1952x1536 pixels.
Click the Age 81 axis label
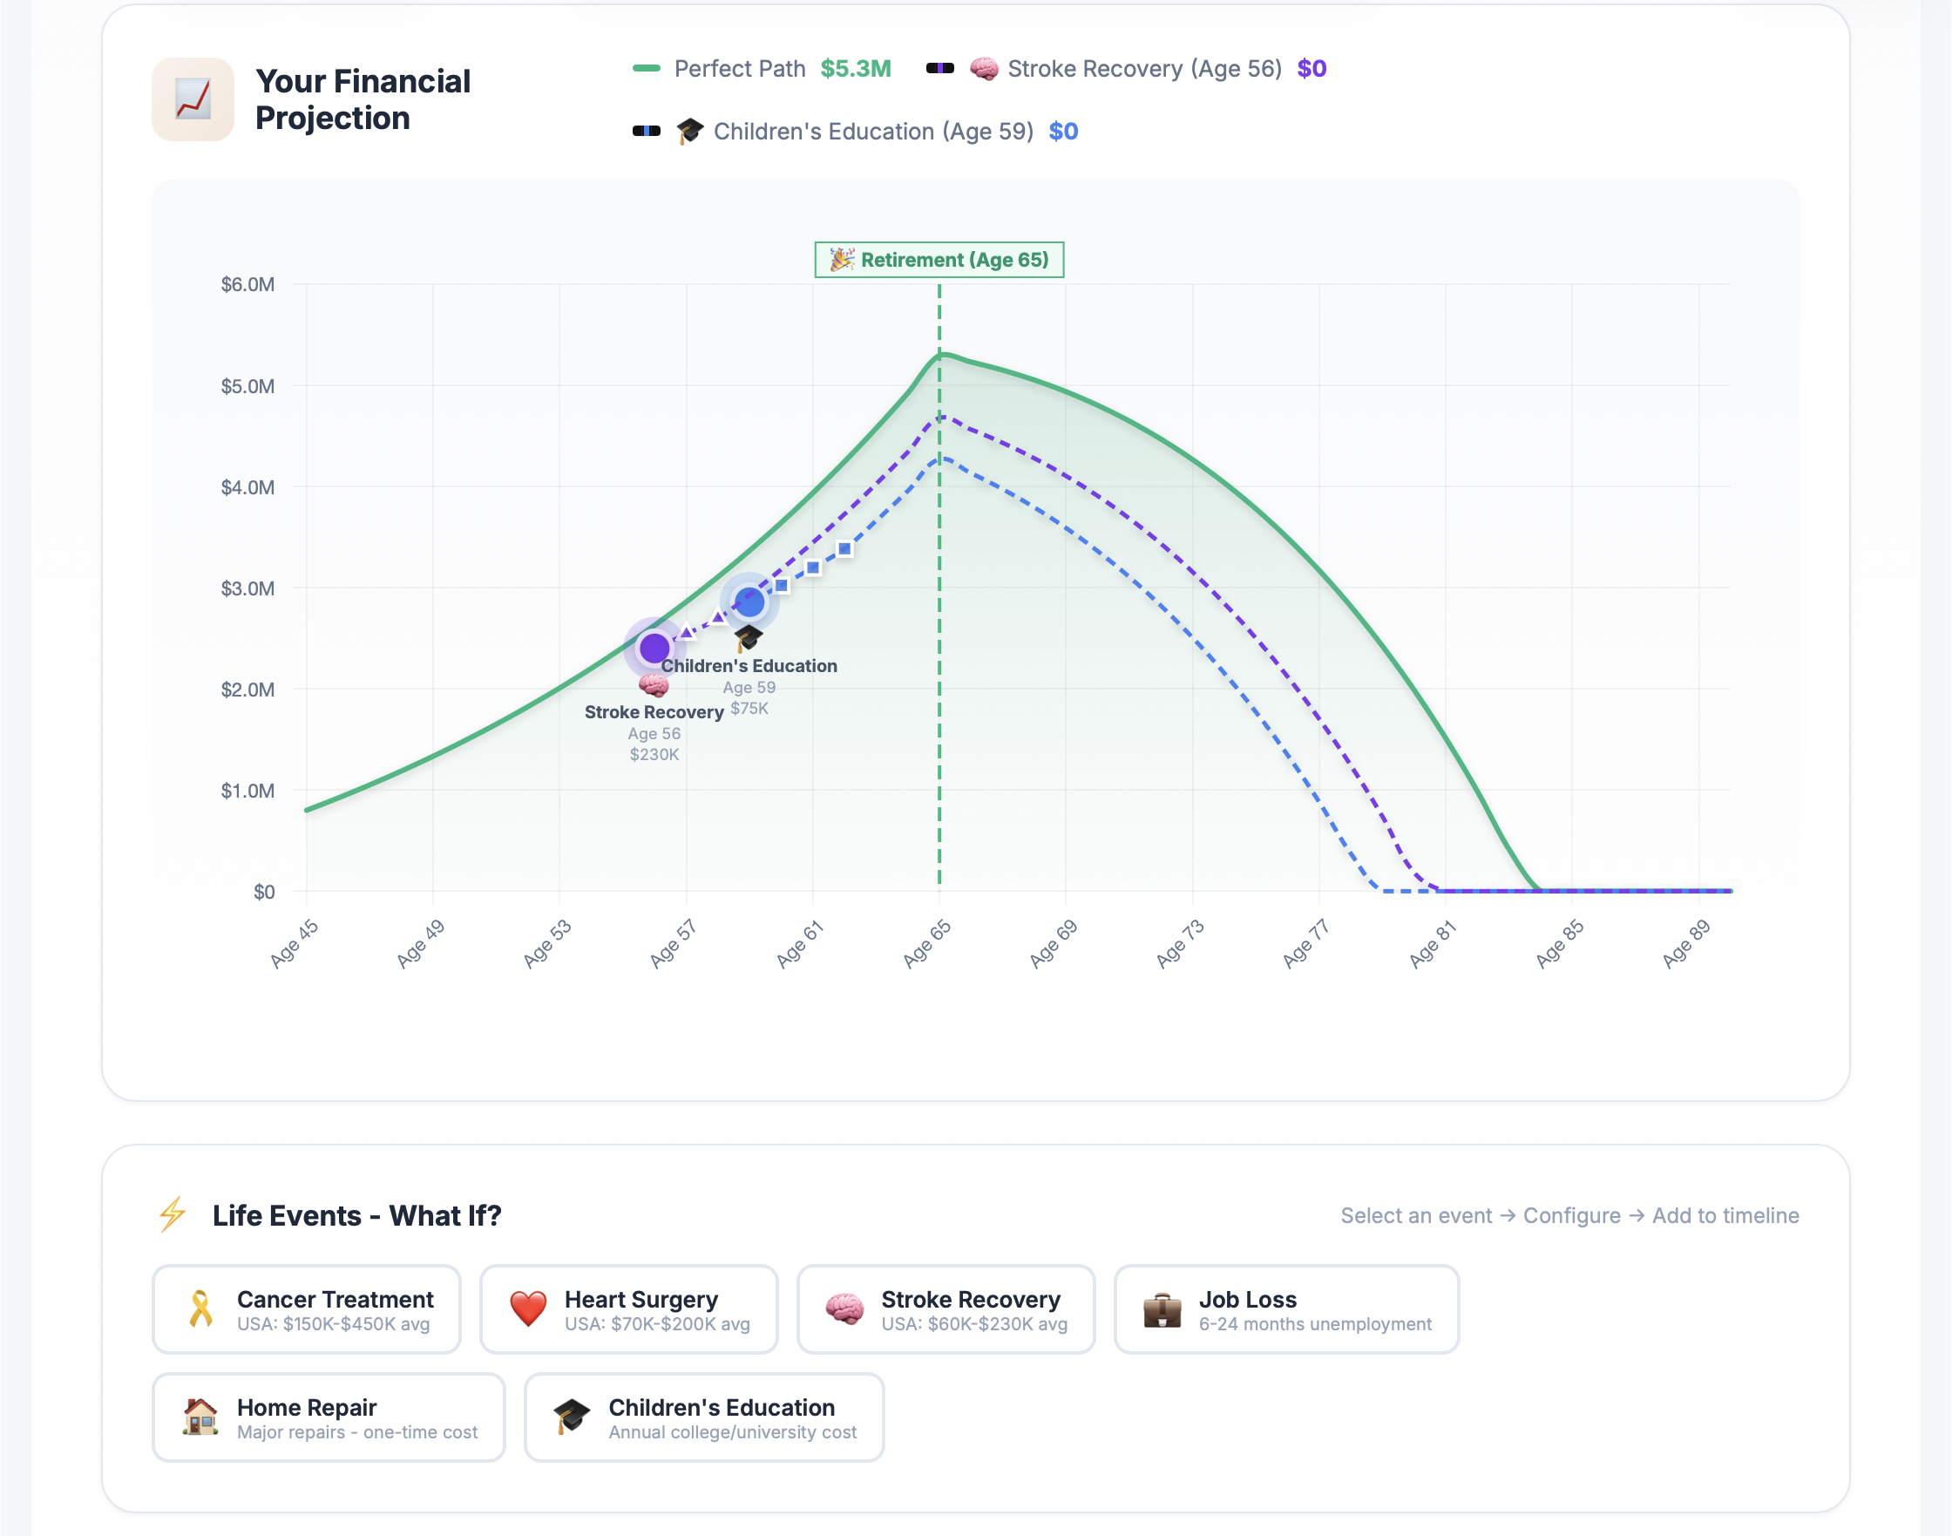(x=1432, y=944)
